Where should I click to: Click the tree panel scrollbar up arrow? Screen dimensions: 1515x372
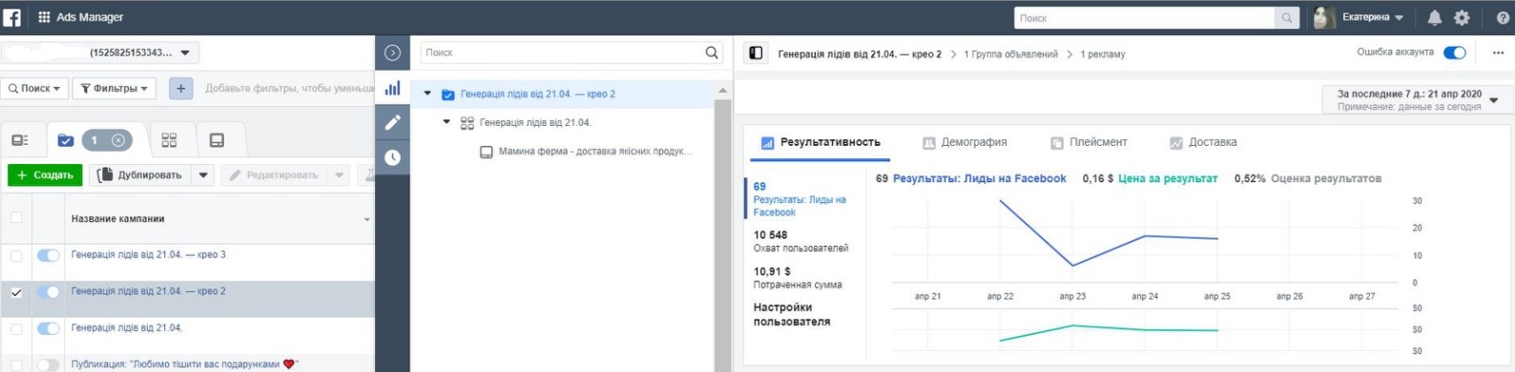722,90
